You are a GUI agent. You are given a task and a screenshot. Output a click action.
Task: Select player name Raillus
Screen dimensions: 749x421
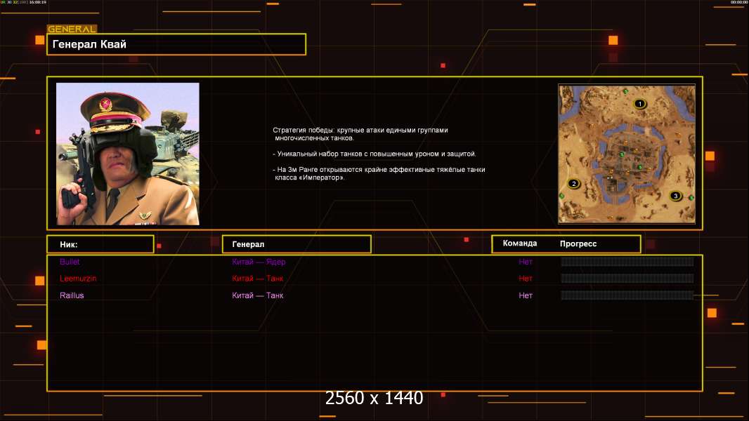[72, 295]
